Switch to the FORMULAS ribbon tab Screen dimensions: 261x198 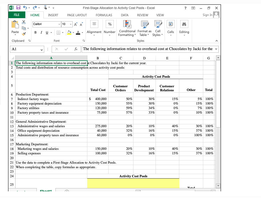(x=104, y=15)
